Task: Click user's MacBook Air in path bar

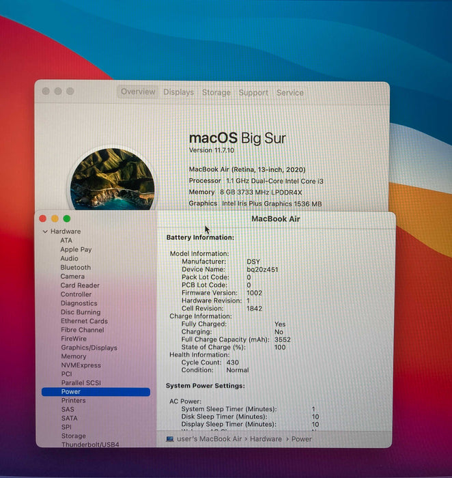Action: [x=210, y=439]
